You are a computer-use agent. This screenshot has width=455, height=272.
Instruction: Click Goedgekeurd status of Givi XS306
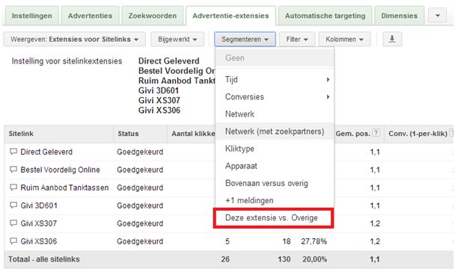point(140,241)
